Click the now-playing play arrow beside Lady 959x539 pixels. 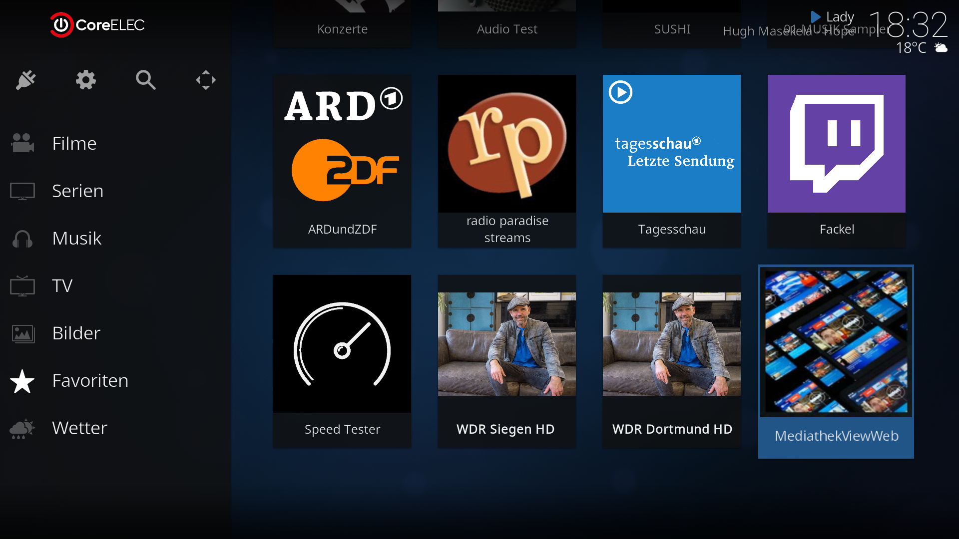[x=816, y=17]
